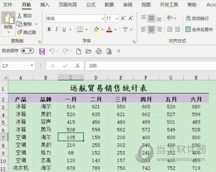The height and width of the screenshot is (172, 216).
Task: Click the Open folder icon
Action: tap(88, 52)
